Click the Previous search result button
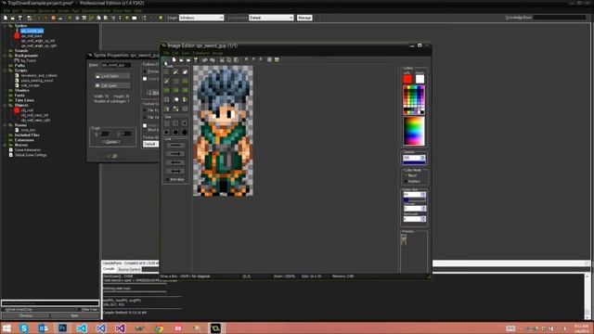The image size is (594, 334). (25, 315)
